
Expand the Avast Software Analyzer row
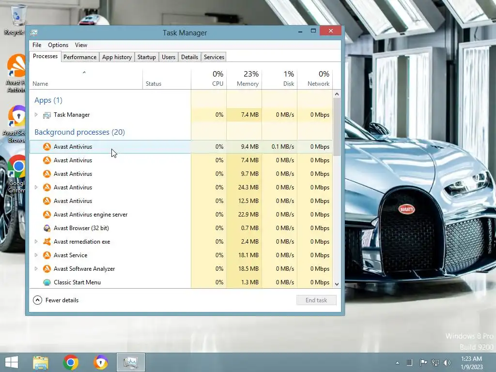36,268
